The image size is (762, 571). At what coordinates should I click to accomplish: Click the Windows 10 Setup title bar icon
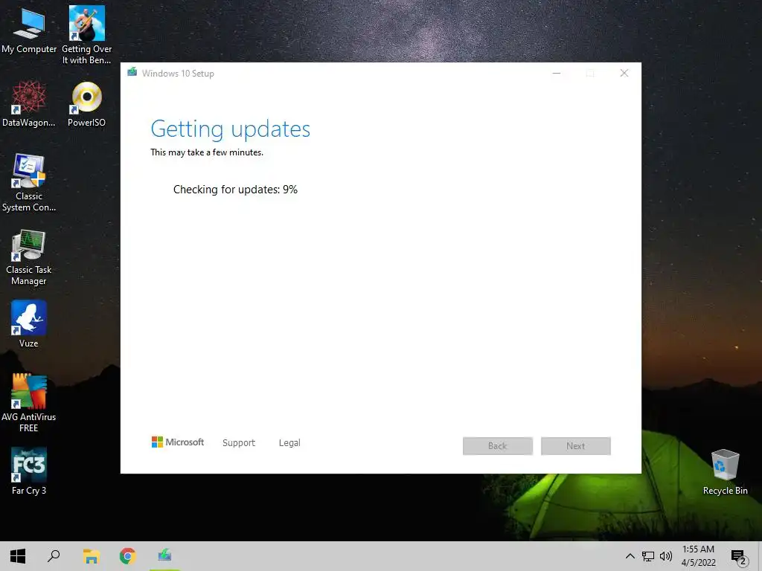[x=132, y=73]
